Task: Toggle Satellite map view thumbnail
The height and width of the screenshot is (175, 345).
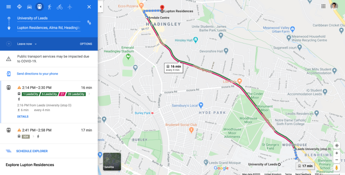Action: [112, 162]
